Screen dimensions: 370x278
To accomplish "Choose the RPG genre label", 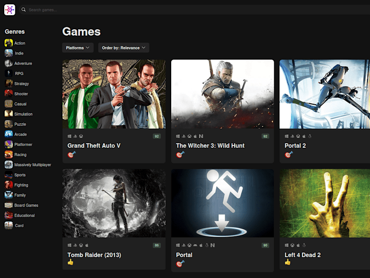I will (19, 74).
